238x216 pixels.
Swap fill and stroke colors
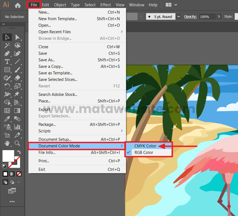(19, 152)
